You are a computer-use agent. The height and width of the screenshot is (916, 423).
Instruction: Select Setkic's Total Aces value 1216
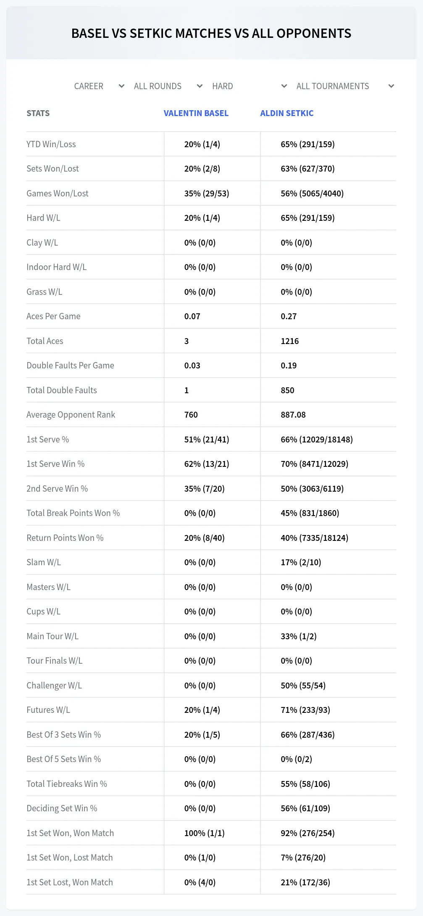point(290,341)
